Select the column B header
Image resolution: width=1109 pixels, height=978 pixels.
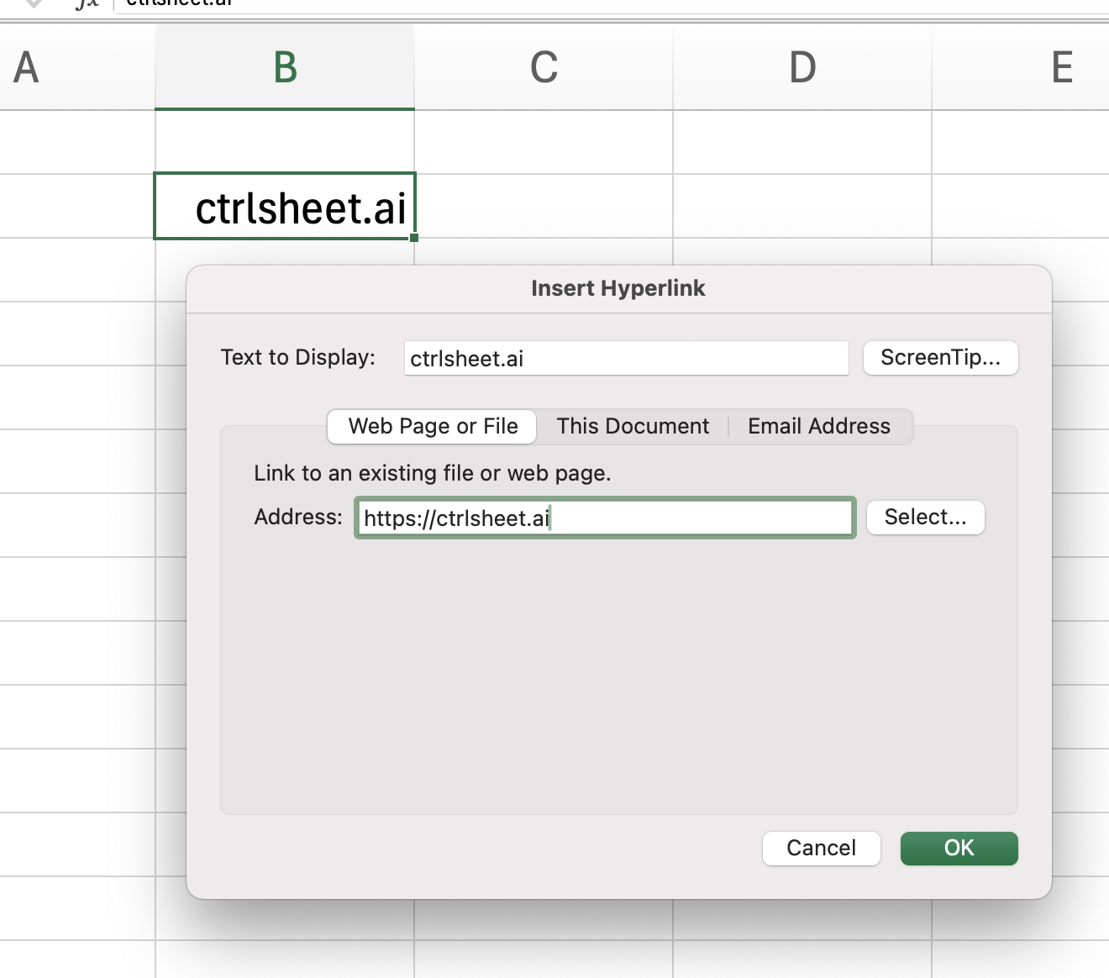[285, 67]
